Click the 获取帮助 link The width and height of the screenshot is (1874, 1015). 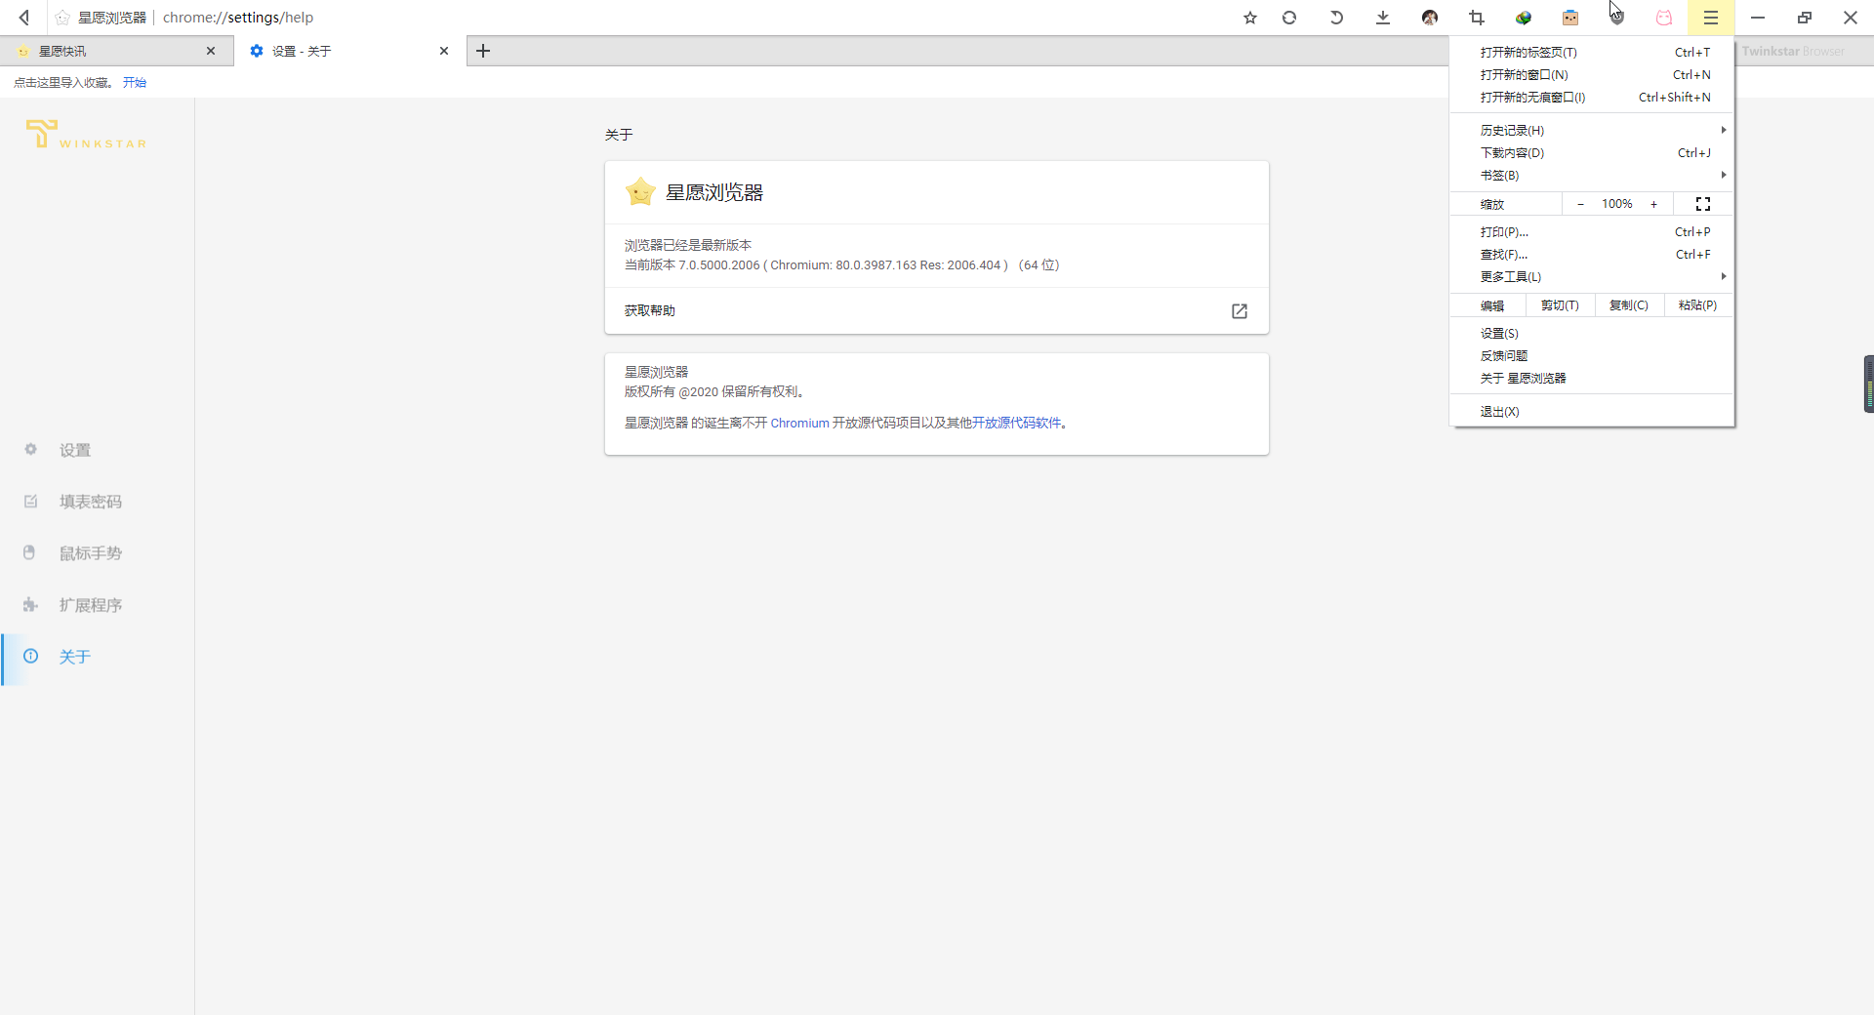pos(650,310)
